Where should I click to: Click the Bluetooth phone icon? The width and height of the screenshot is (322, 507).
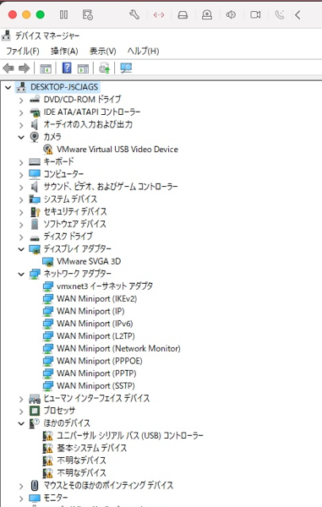click(x=280, y=14)
